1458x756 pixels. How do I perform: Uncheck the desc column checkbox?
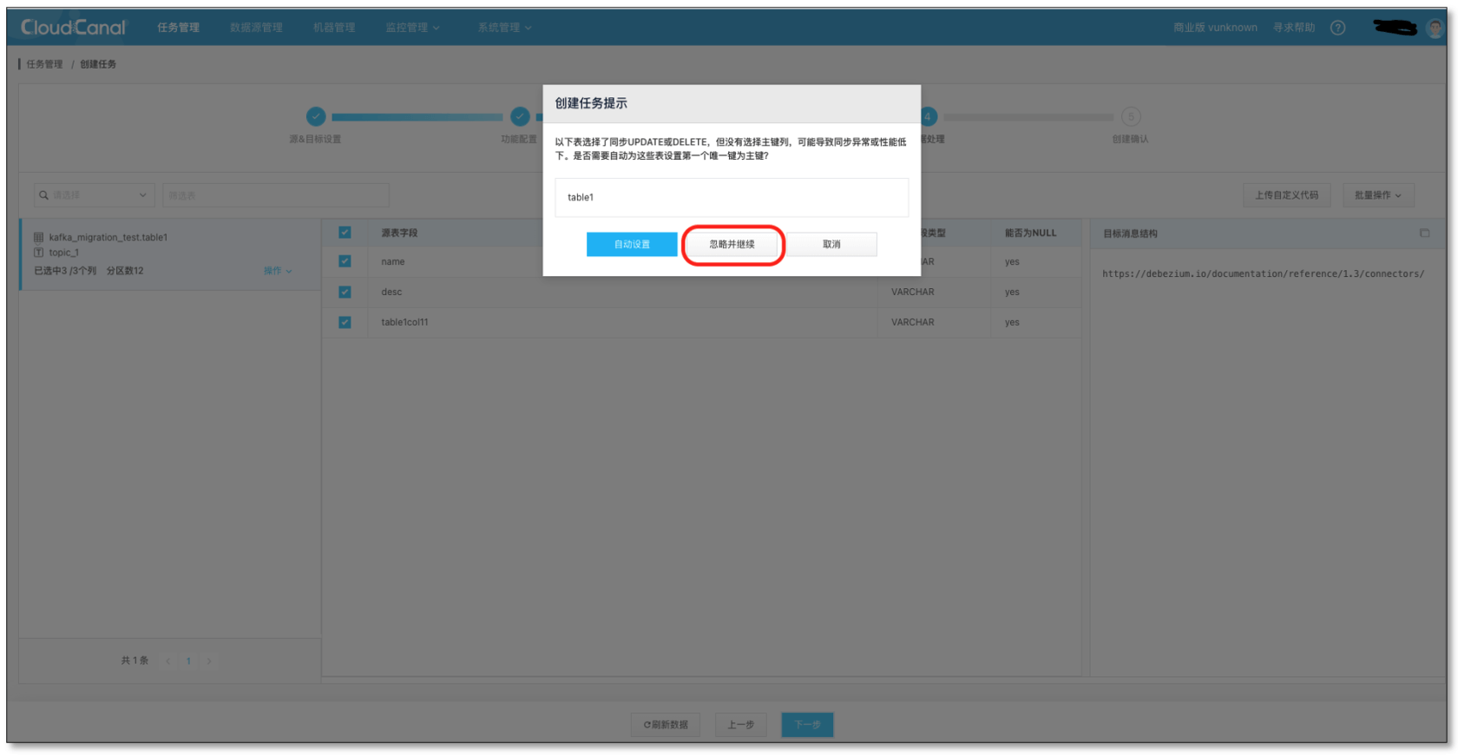(345, 292)
